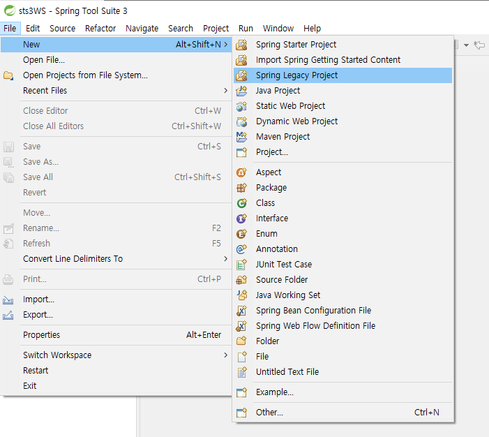The image size is (489, 437).
Task: Click the orange Aspect icon
Action: click(241, 172)
